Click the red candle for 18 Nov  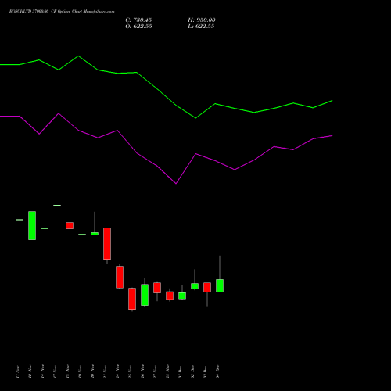70,226
